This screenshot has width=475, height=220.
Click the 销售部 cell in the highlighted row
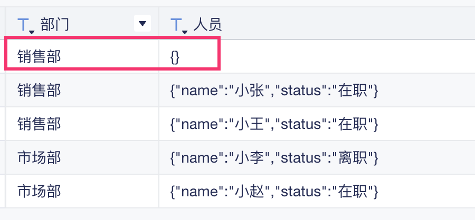[x=39, y=57]
